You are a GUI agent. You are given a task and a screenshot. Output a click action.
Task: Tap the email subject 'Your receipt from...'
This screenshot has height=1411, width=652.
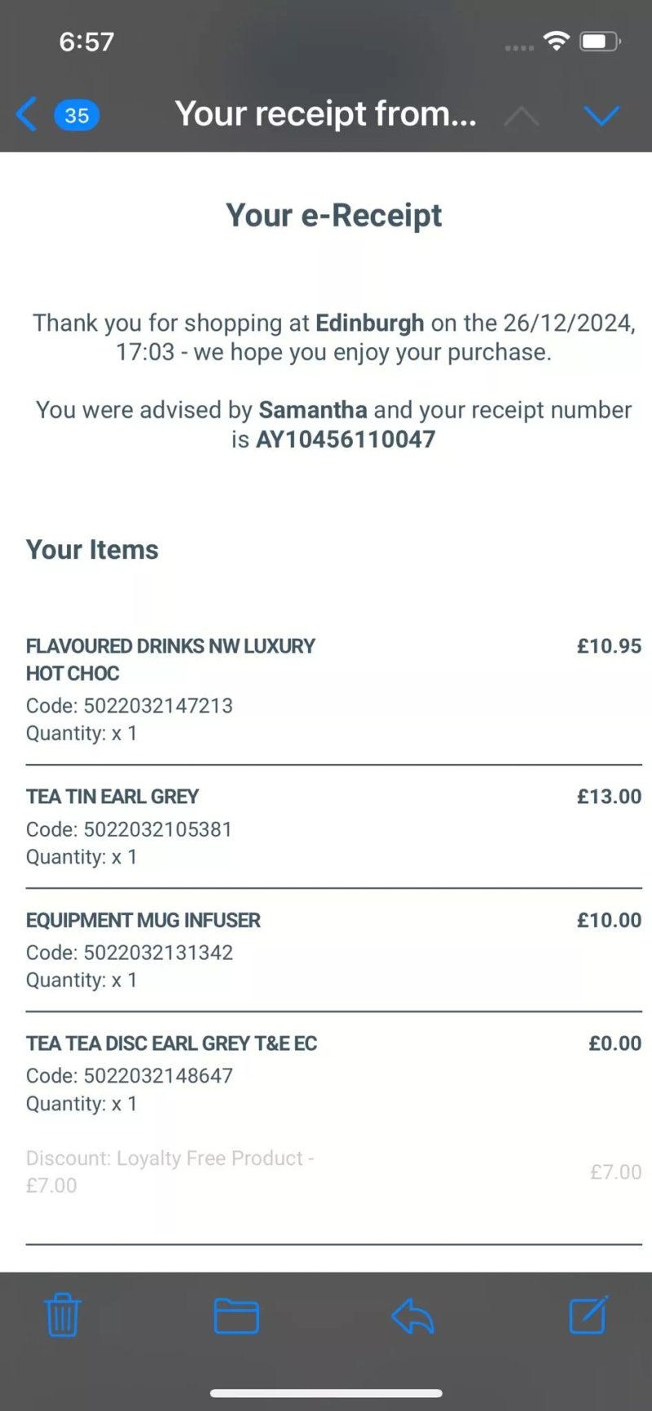tap(326, 114)
